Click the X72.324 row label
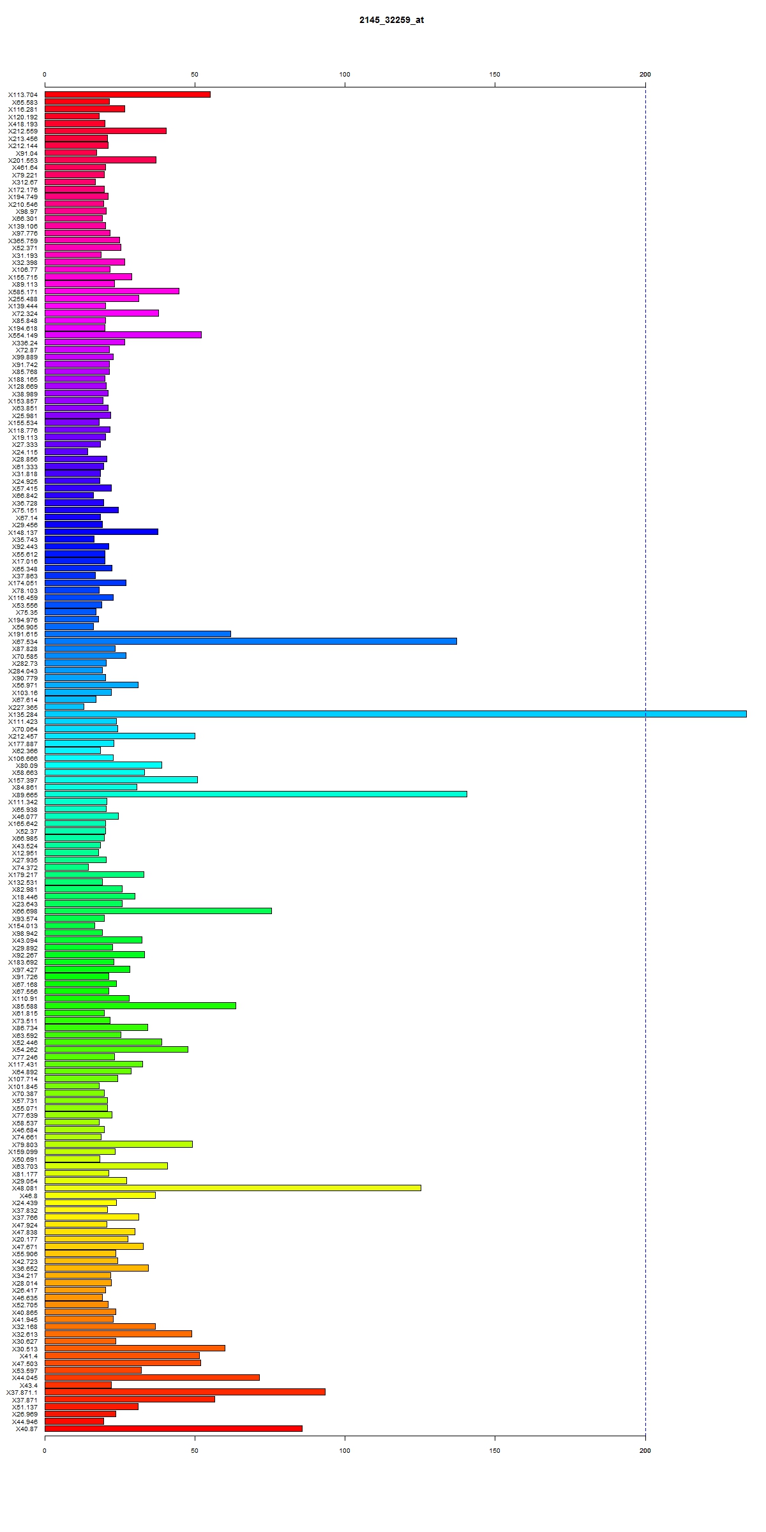 25,313
